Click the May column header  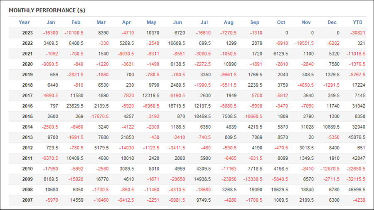point(151,22)
